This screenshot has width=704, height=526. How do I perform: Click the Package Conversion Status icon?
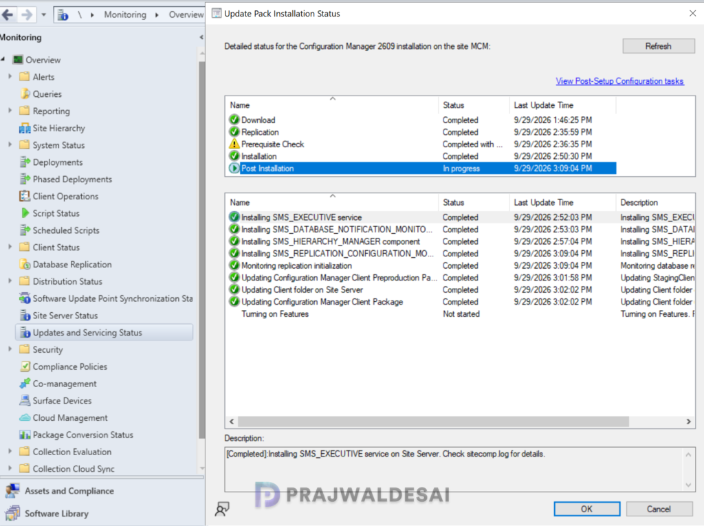click(x=25, y=435)
